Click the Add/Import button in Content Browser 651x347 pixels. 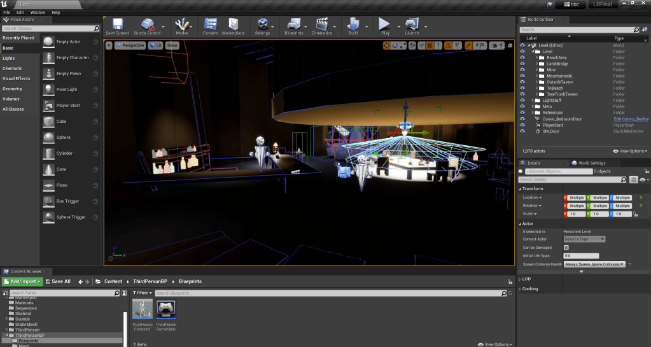pos(22,281)
